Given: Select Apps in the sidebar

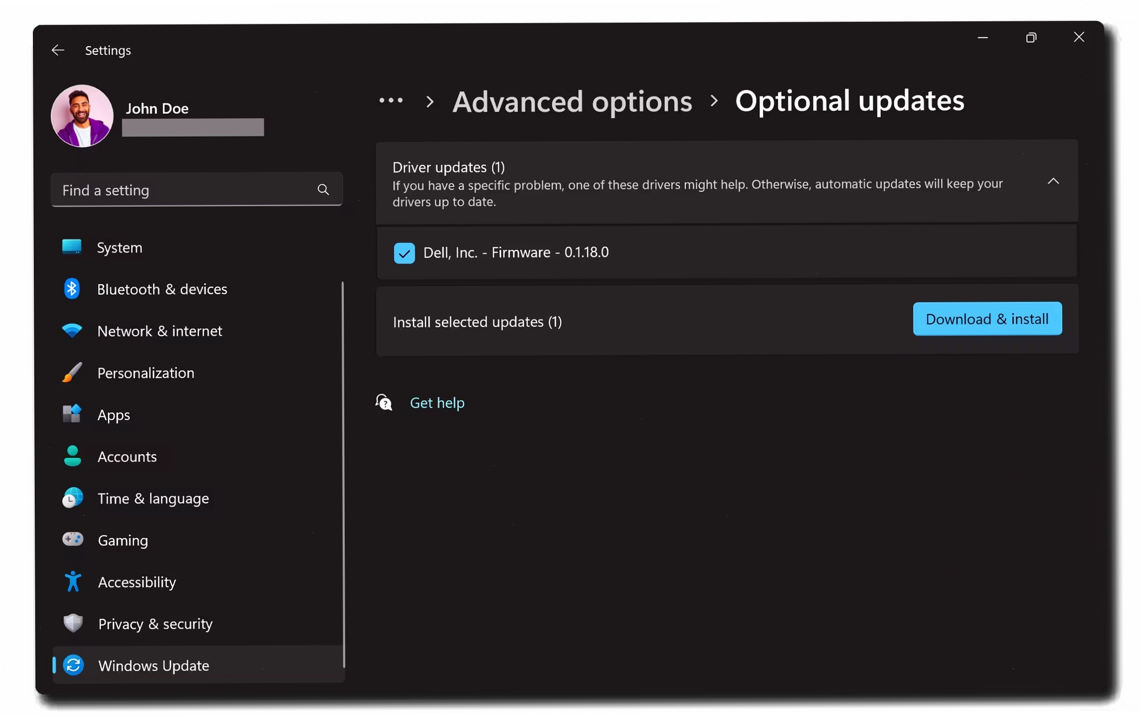Looking at the screenshot, I should click(x=197, y=414).
